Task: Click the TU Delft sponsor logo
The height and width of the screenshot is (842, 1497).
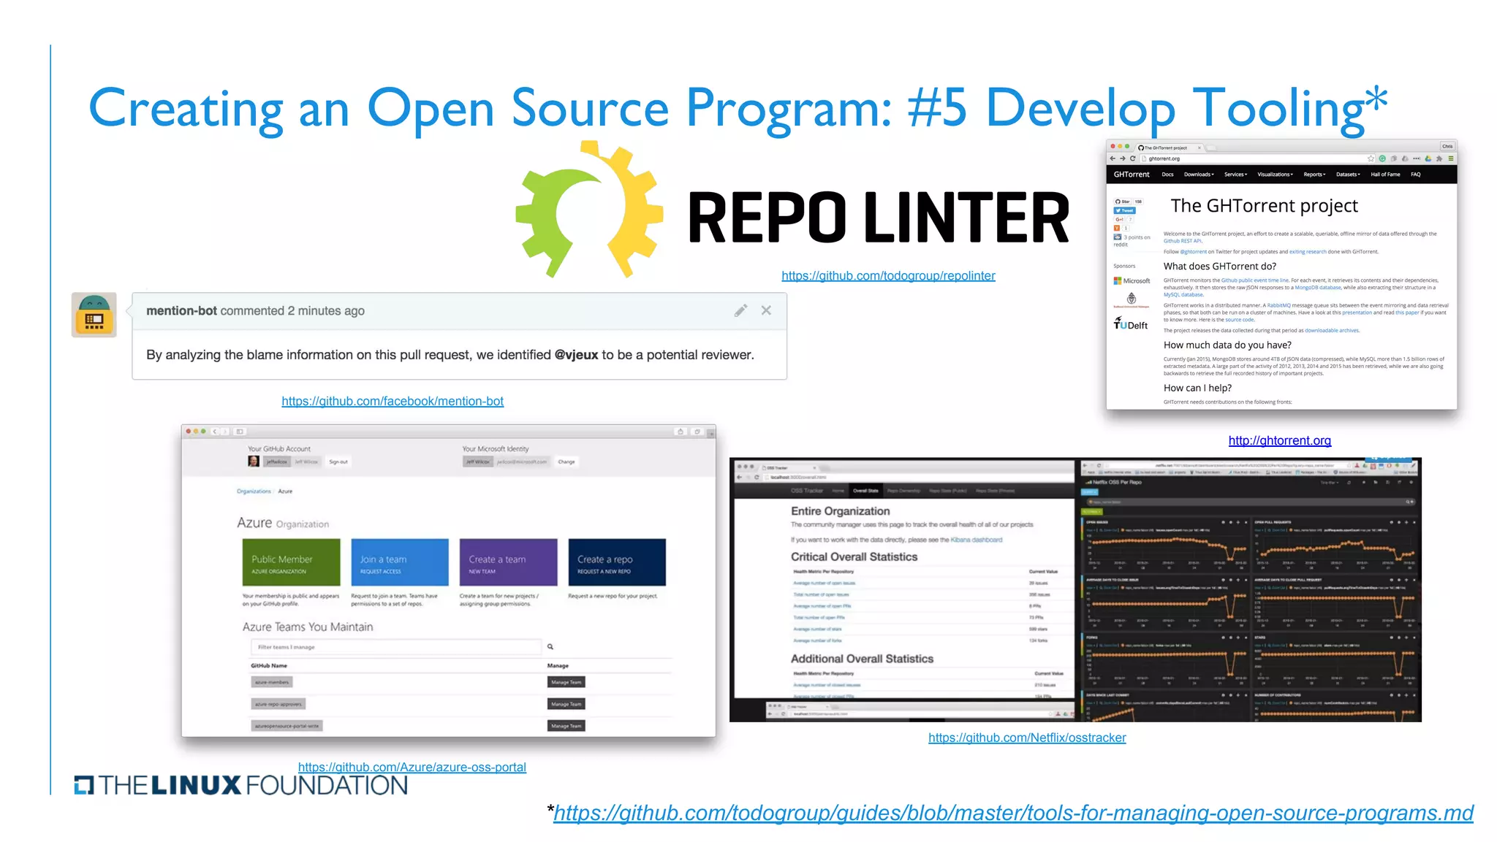Action: coord(1131,324)
